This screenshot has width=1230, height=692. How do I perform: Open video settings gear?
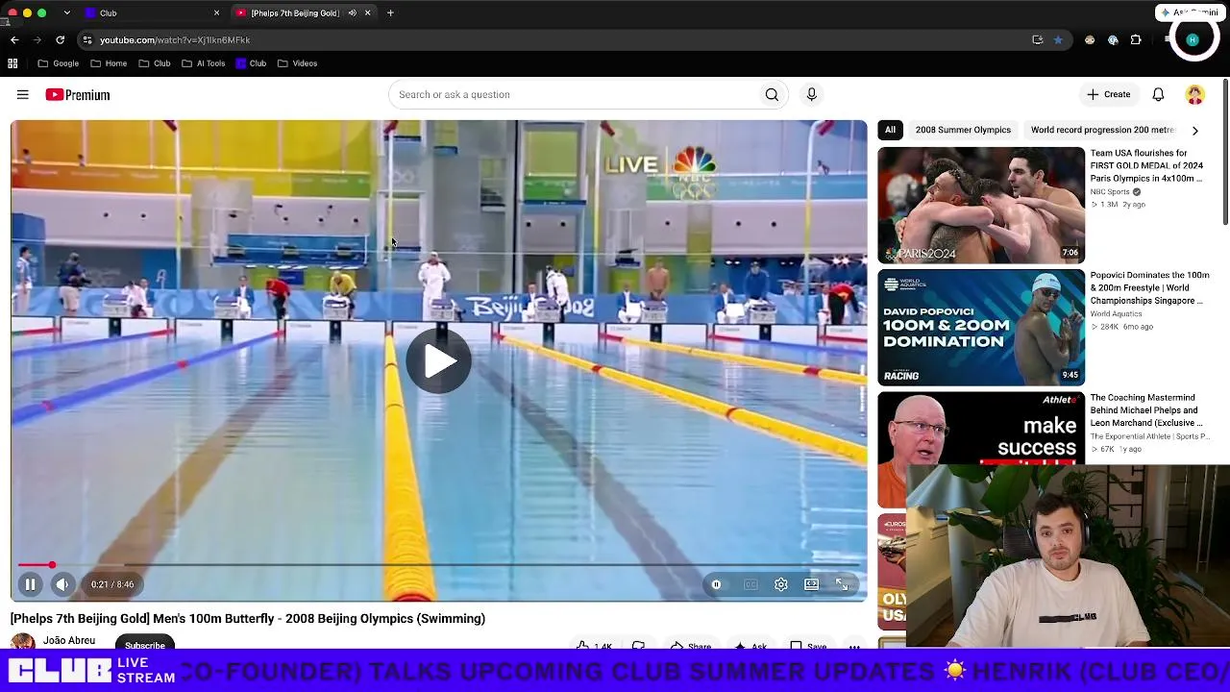(781, 584)
